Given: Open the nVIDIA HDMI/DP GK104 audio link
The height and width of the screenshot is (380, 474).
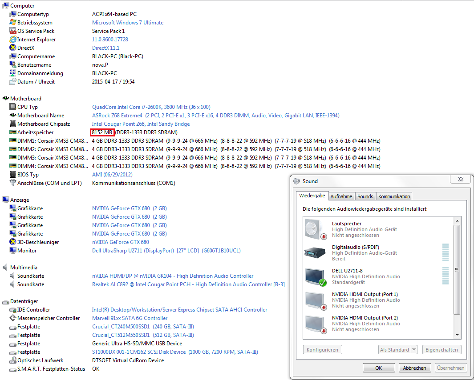Looking at the screenshot, I should [173, 276].
